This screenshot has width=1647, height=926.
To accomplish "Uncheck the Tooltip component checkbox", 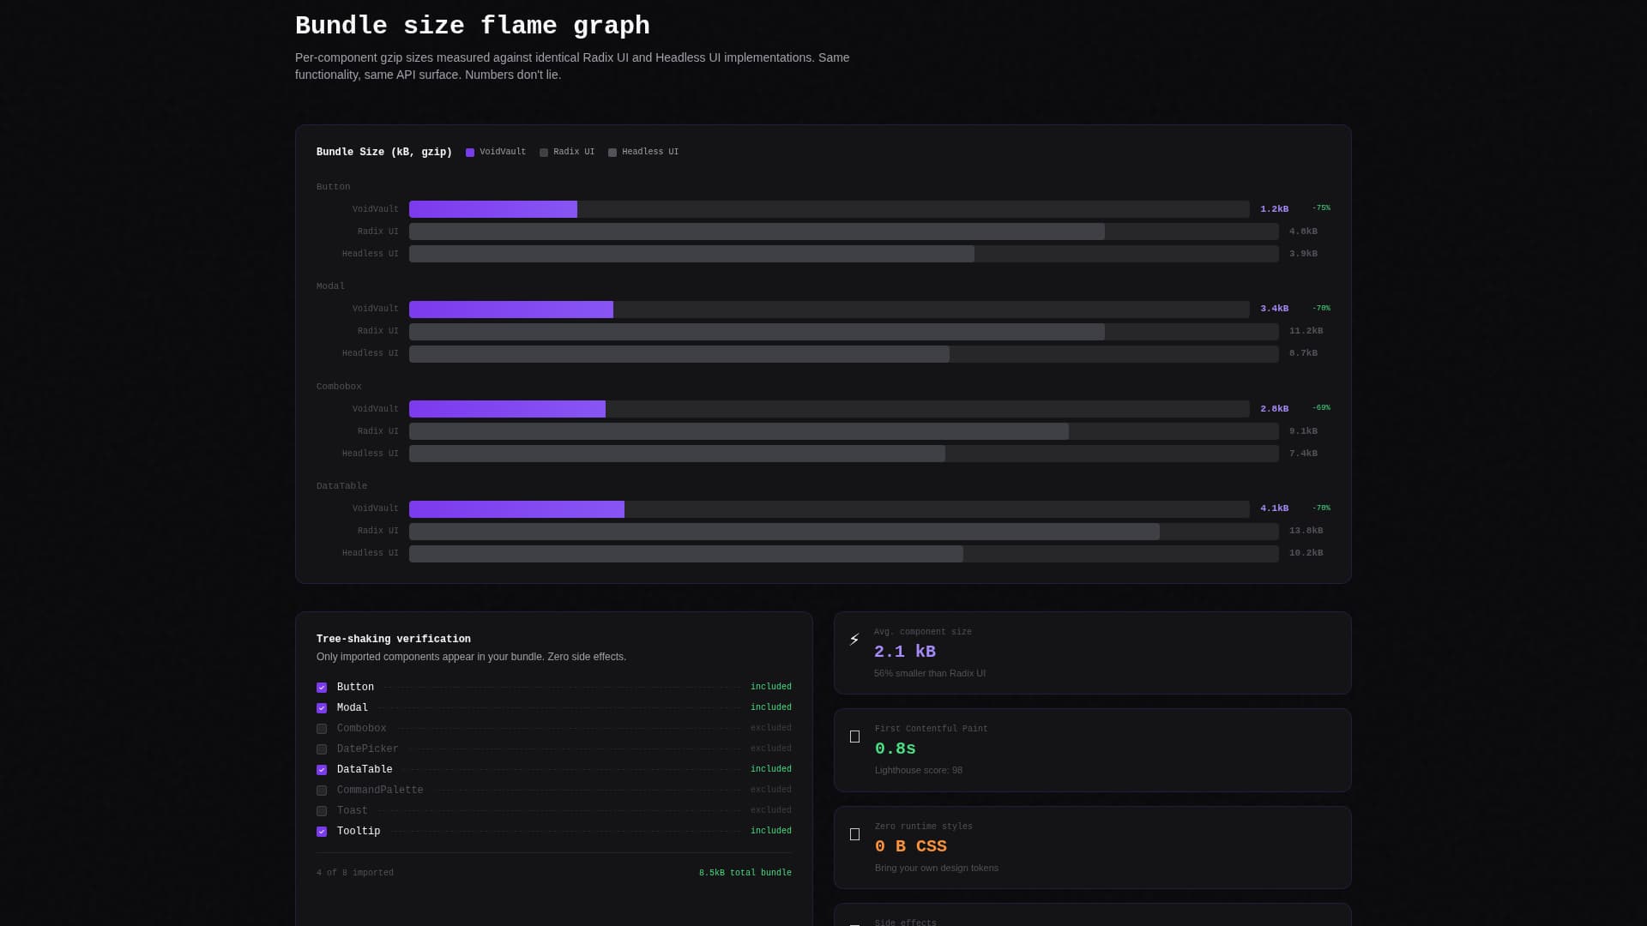I will [322, 832].
